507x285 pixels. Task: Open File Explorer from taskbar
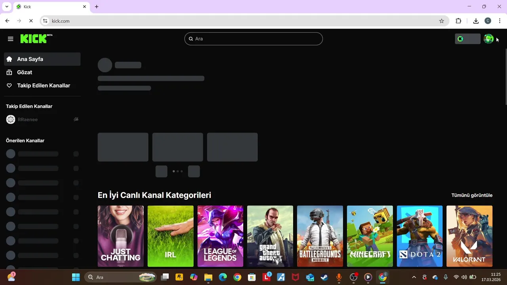pyautogui.click(x=208, y=277)
